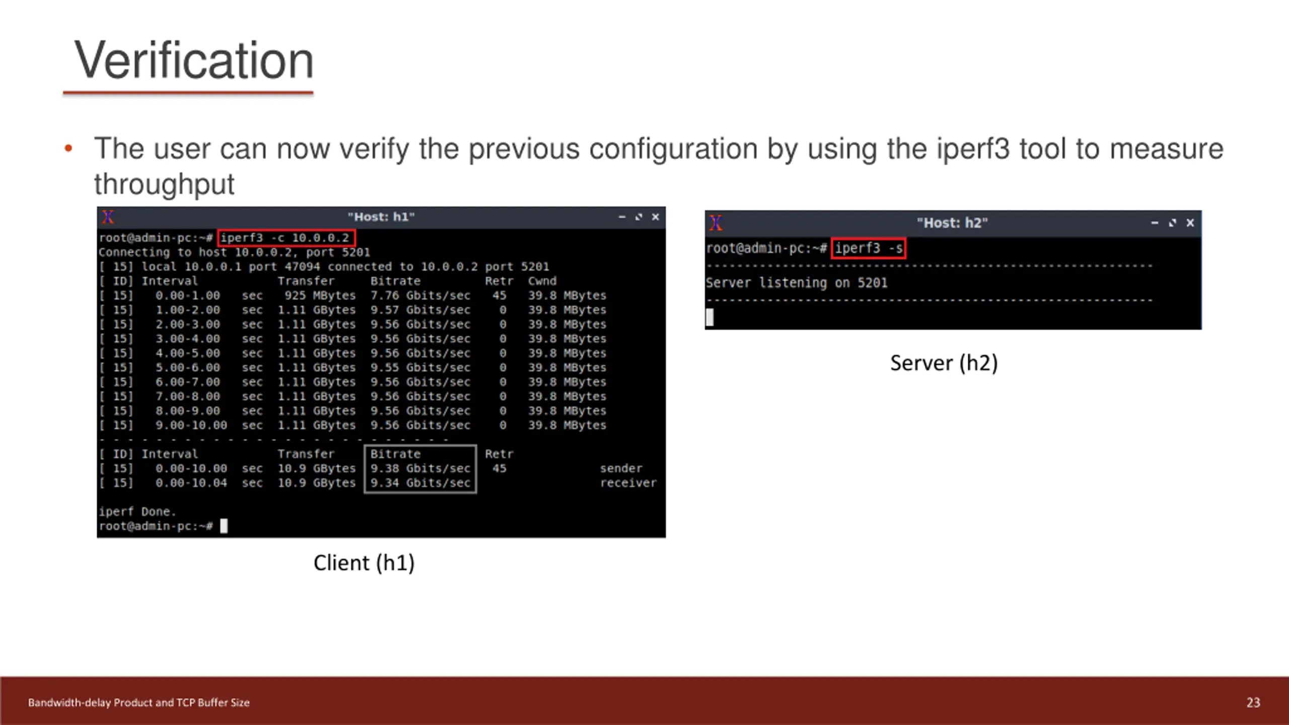This screenshot has width=1289, height=725.
Task: Maximize the Host: h1 terminal window
Action: [x=638, y=217]
